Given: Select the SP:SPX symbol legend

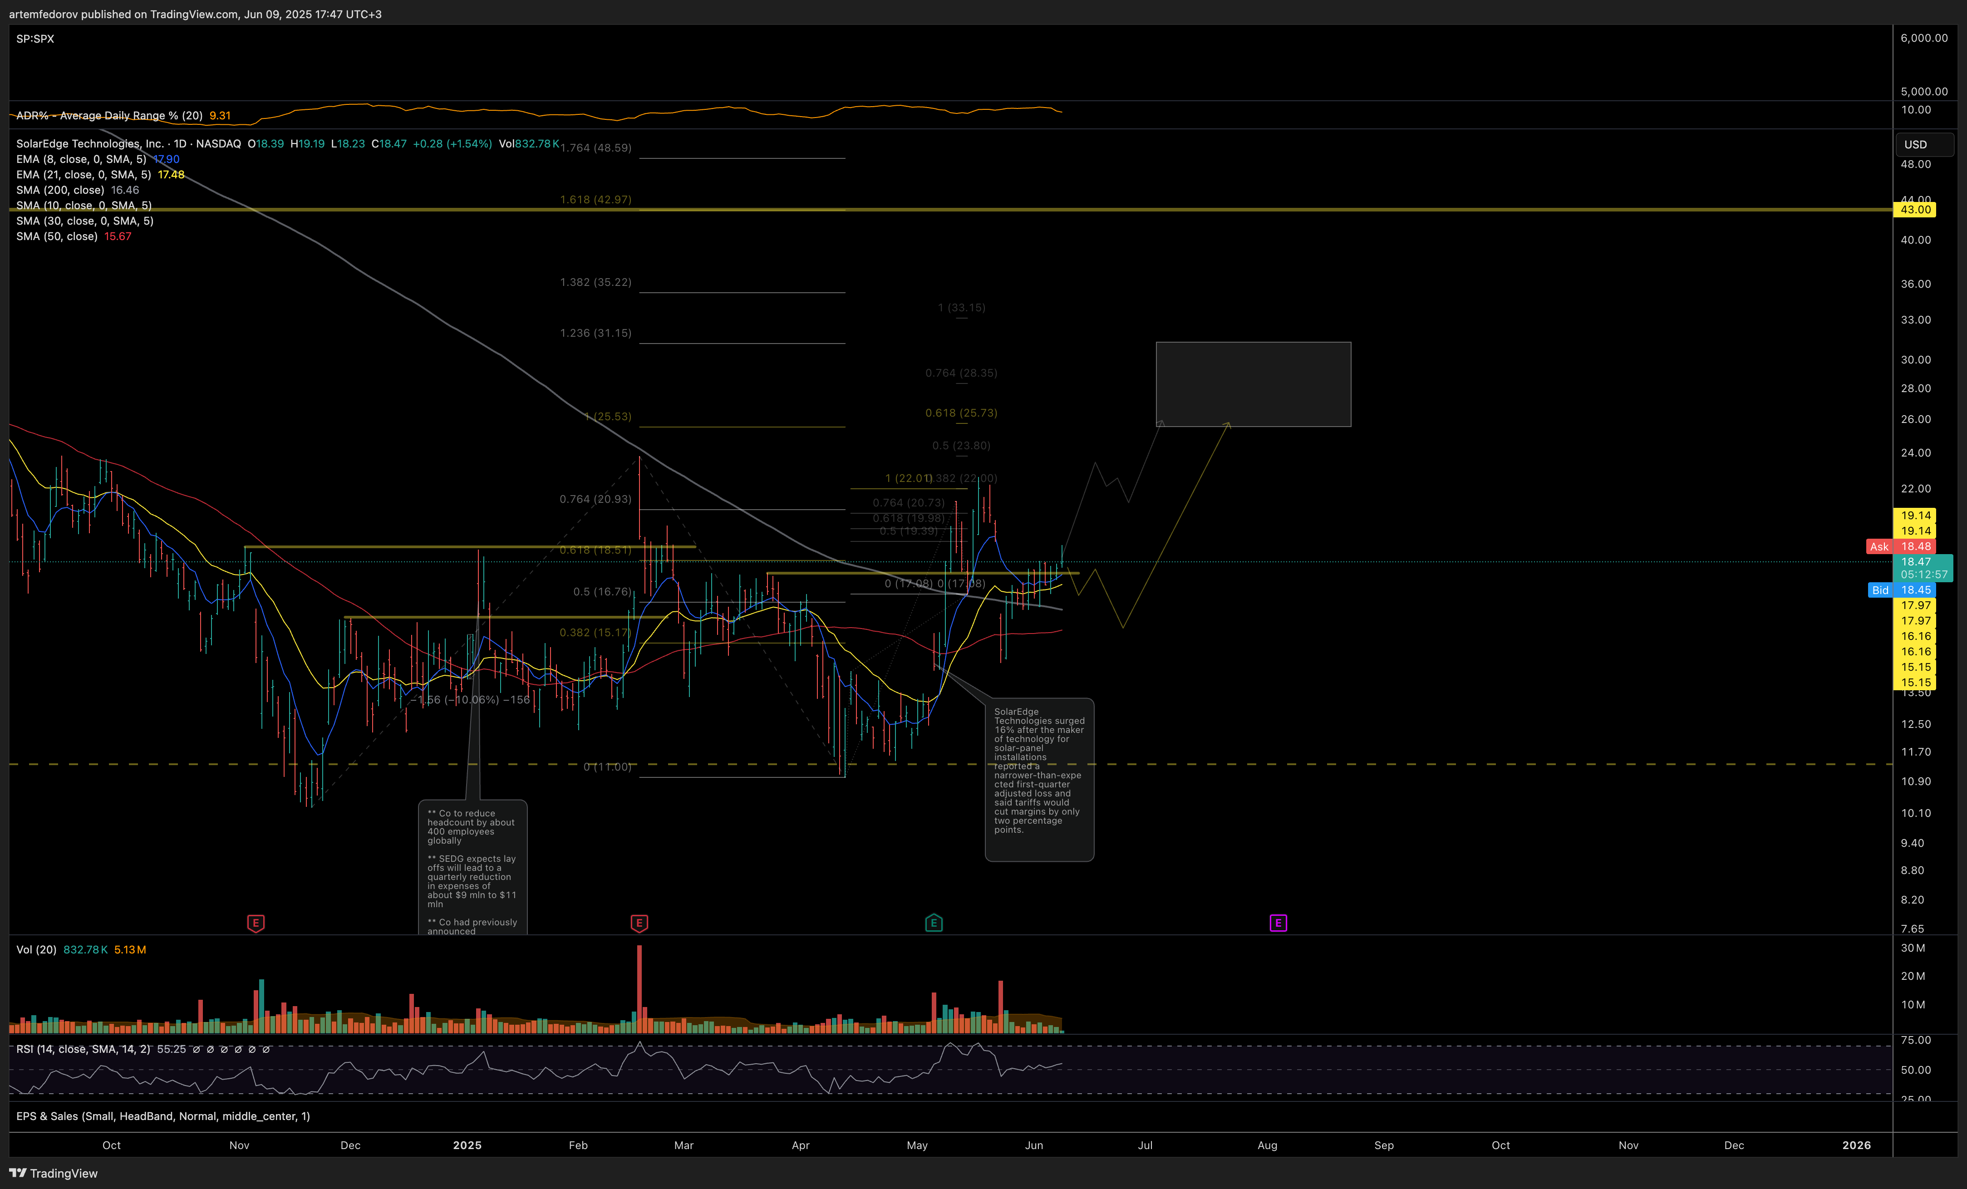Looking at the screenshot, I should [x=35, y=38].
